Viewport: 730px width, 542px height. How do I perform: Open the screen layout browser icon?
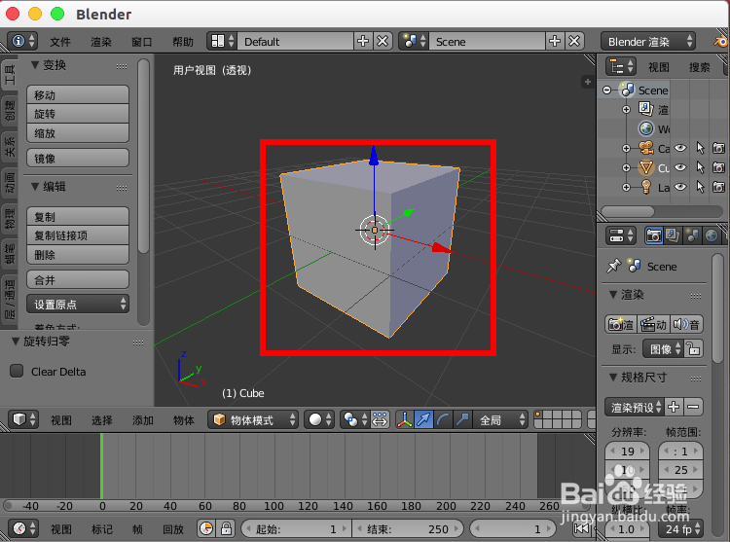pos(222,41)
